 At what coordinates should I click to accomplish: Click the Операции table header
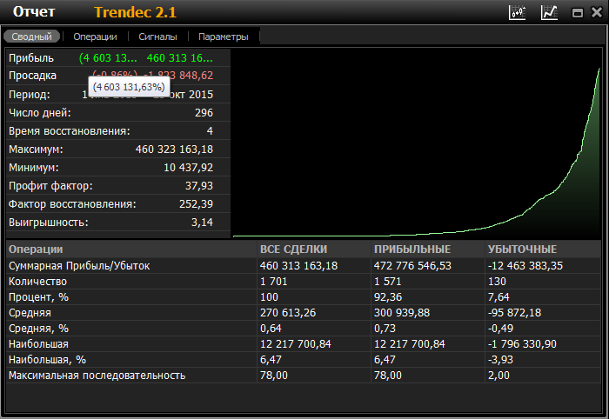click(33, 249)
